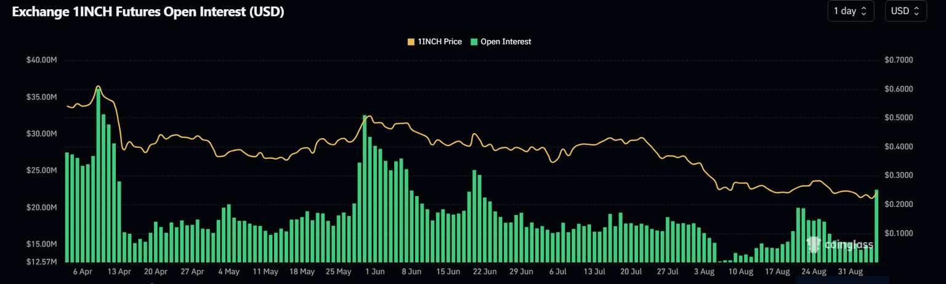Click the green Open Interest legend swatch
Viewport: 946px width, 284px height.
(474, 42)
